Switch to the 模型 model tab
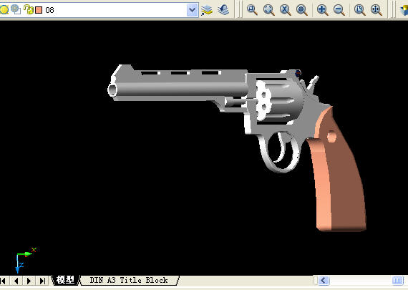 click(65, 280)
